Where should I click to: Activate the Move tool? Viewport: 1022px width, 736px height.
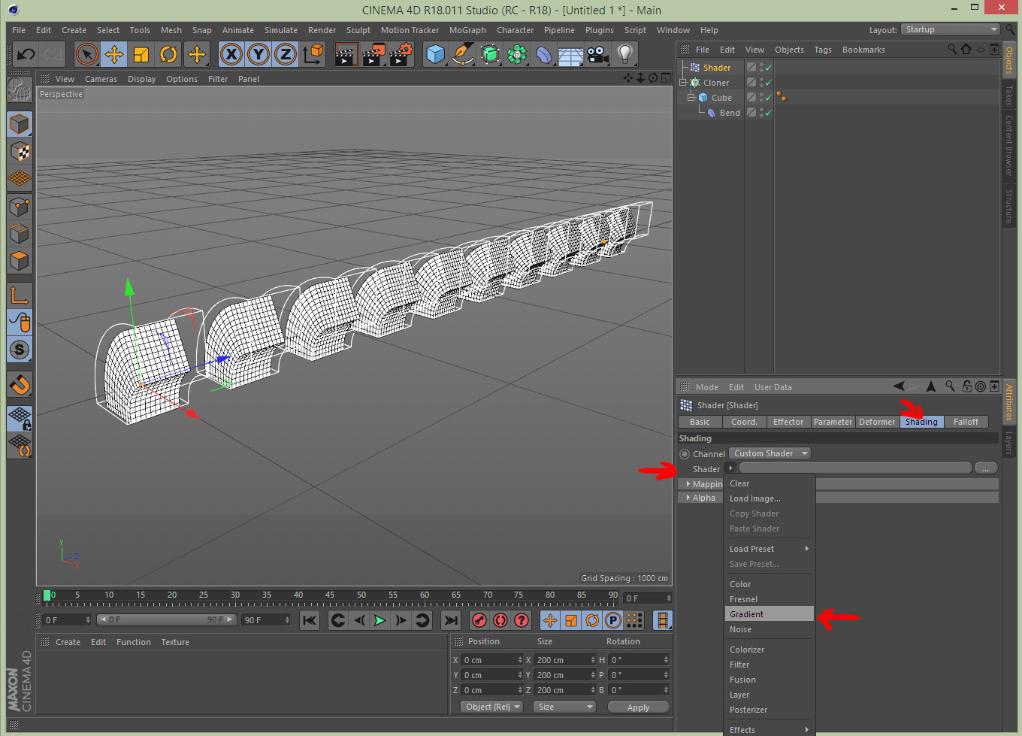point(114,54)
